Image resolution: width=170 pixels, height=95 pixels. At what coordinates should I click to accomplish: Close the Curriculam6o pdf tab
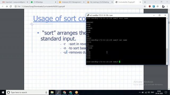140,2
